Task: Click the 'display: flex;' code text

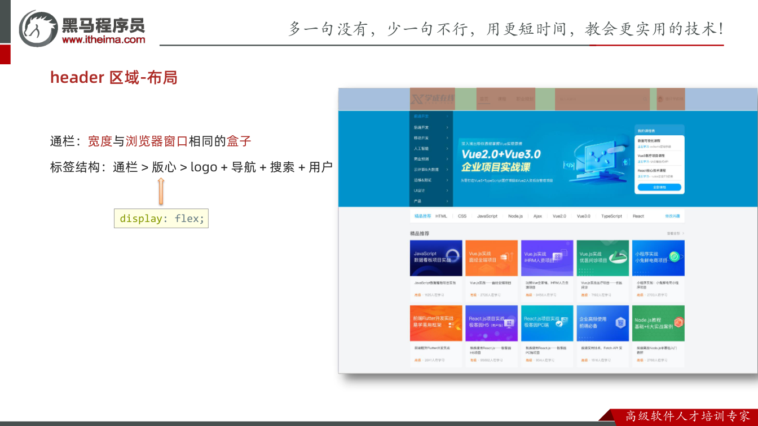Action: click(x=161, y=219)
